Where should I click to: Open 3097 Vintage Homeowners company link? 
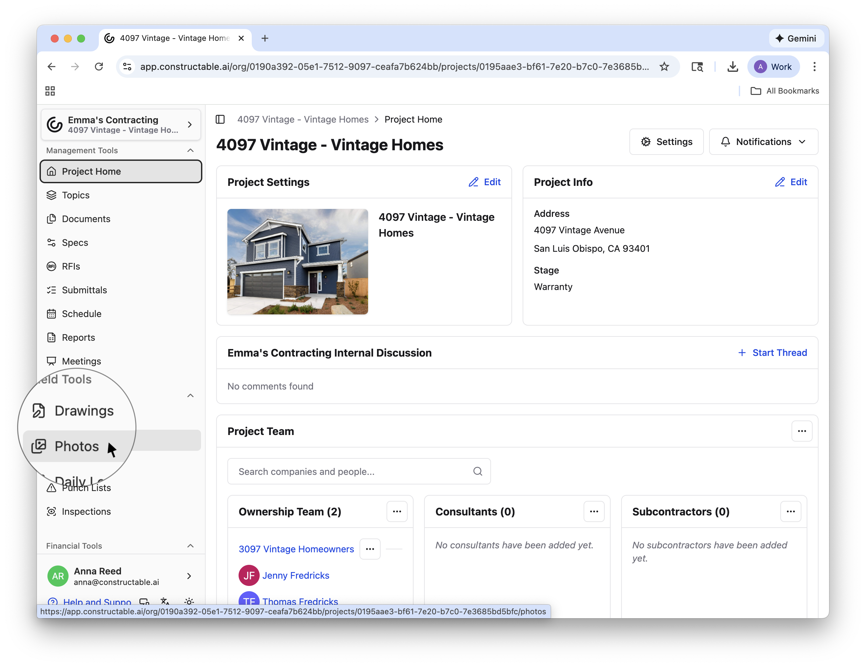296,549
